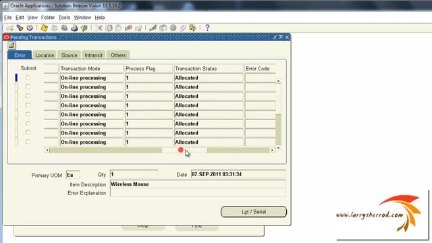Open the View menu
The width and height of the screenshot is (432, 243).
32,18
